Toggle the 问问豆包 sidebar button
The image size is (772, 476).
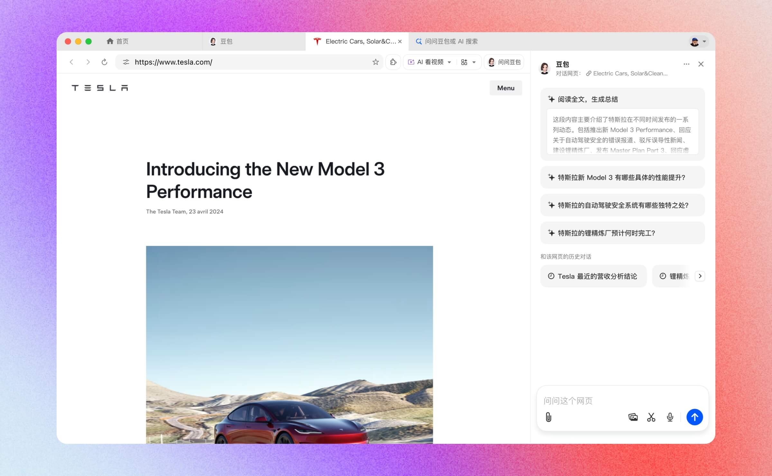coord(504,62)
